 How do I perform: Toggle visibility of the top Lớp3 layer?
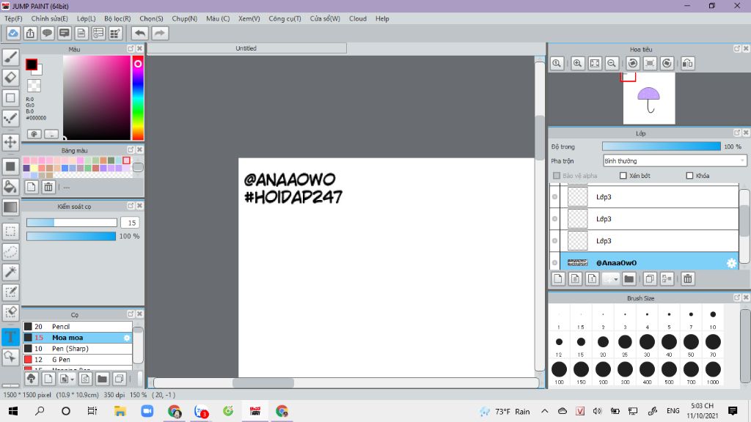coord(554,196)
